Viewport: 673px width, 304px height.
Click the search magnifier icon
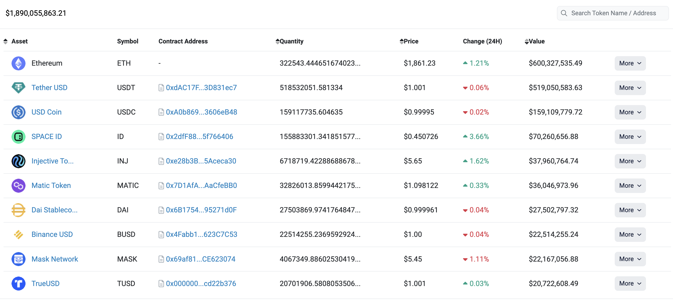[x=564, y=13]
